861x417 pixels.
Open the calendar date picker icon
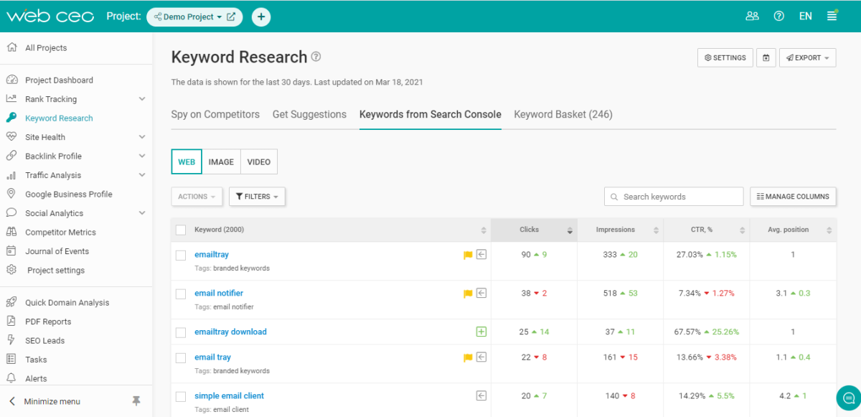tap(766, 57)
